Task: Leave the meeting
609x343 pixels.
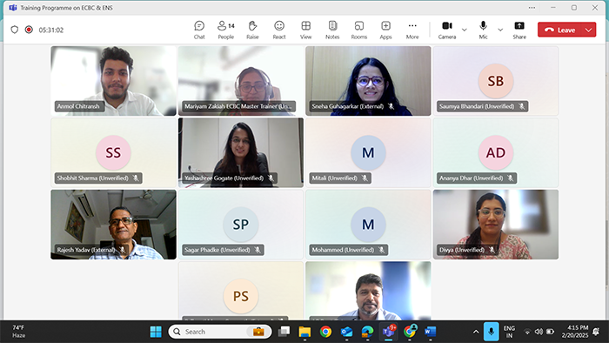Action: tap(559, 30)
